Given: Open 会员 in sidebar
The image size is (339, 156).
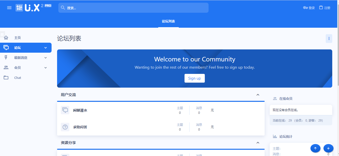Looking at the screenshot, I should point(18,68).
